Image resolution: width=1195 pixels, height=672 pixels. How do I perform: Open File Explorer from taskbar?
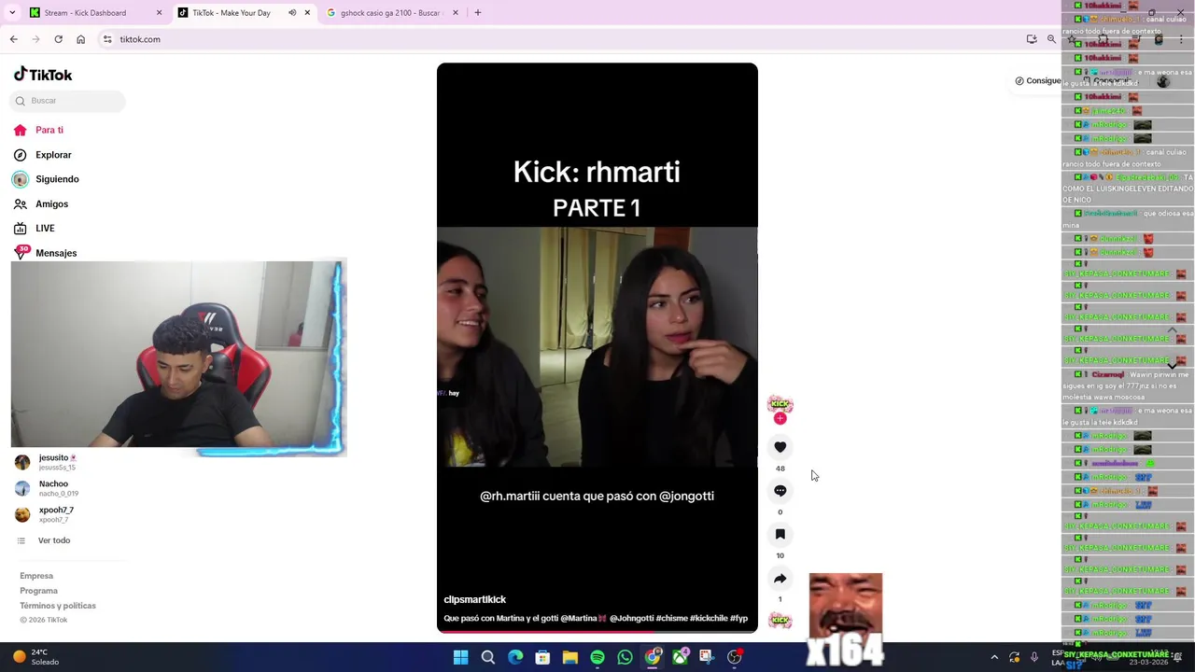tap(569, 657)
